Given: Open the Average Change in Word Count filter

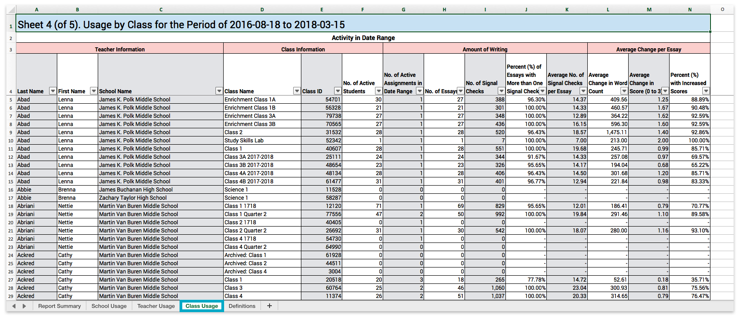Looking at the screenshot, I should [x=624, y=91].
